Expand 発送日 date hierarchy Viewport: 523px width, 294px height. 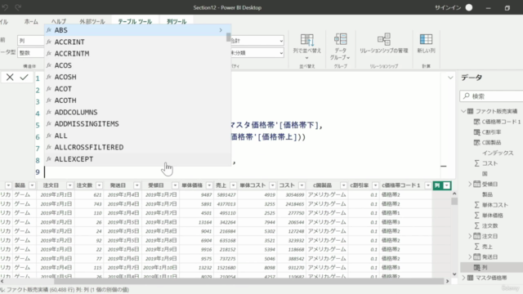click(x=470, y=257)
